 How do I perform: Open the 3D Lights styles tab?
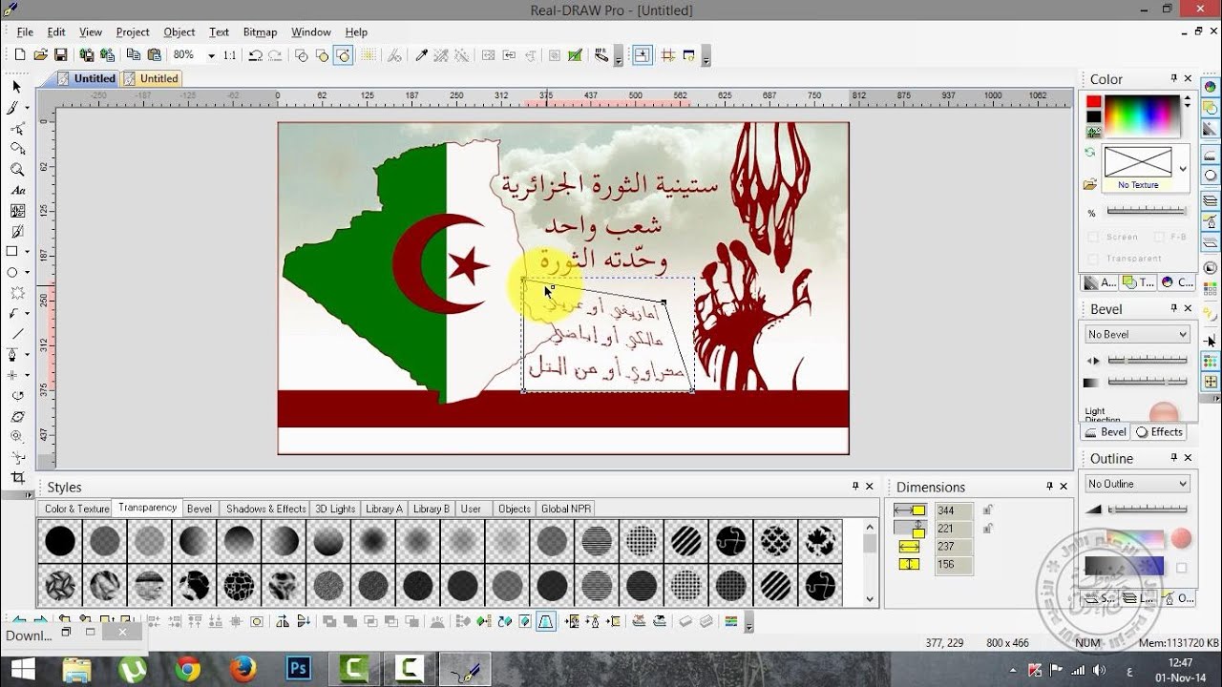click(x=335, y=509)
